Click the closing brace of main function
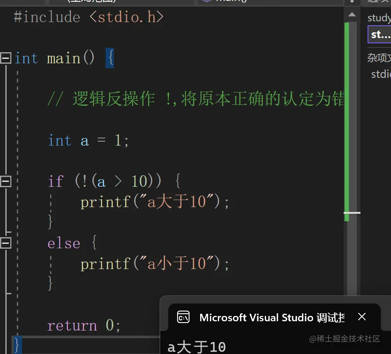This screenshot has height=354, width=391. (17, 345)
